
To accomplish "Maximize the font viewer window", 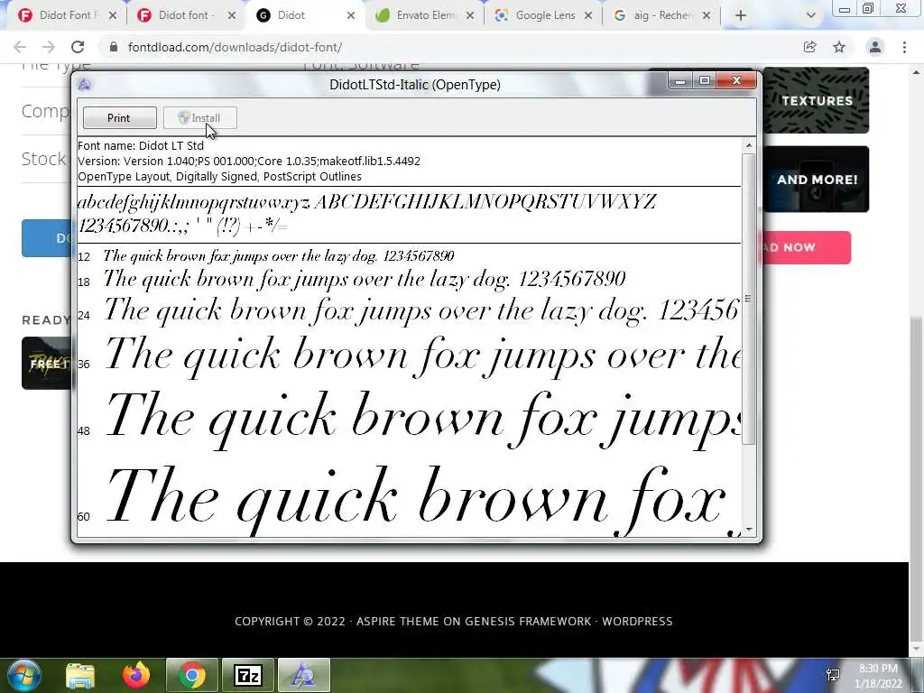I will coord(704,80).
